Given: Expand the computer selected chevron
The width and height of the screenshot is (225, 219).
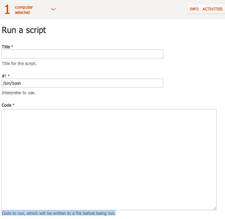Looking at the screenshot, I should tap(53, 9).
